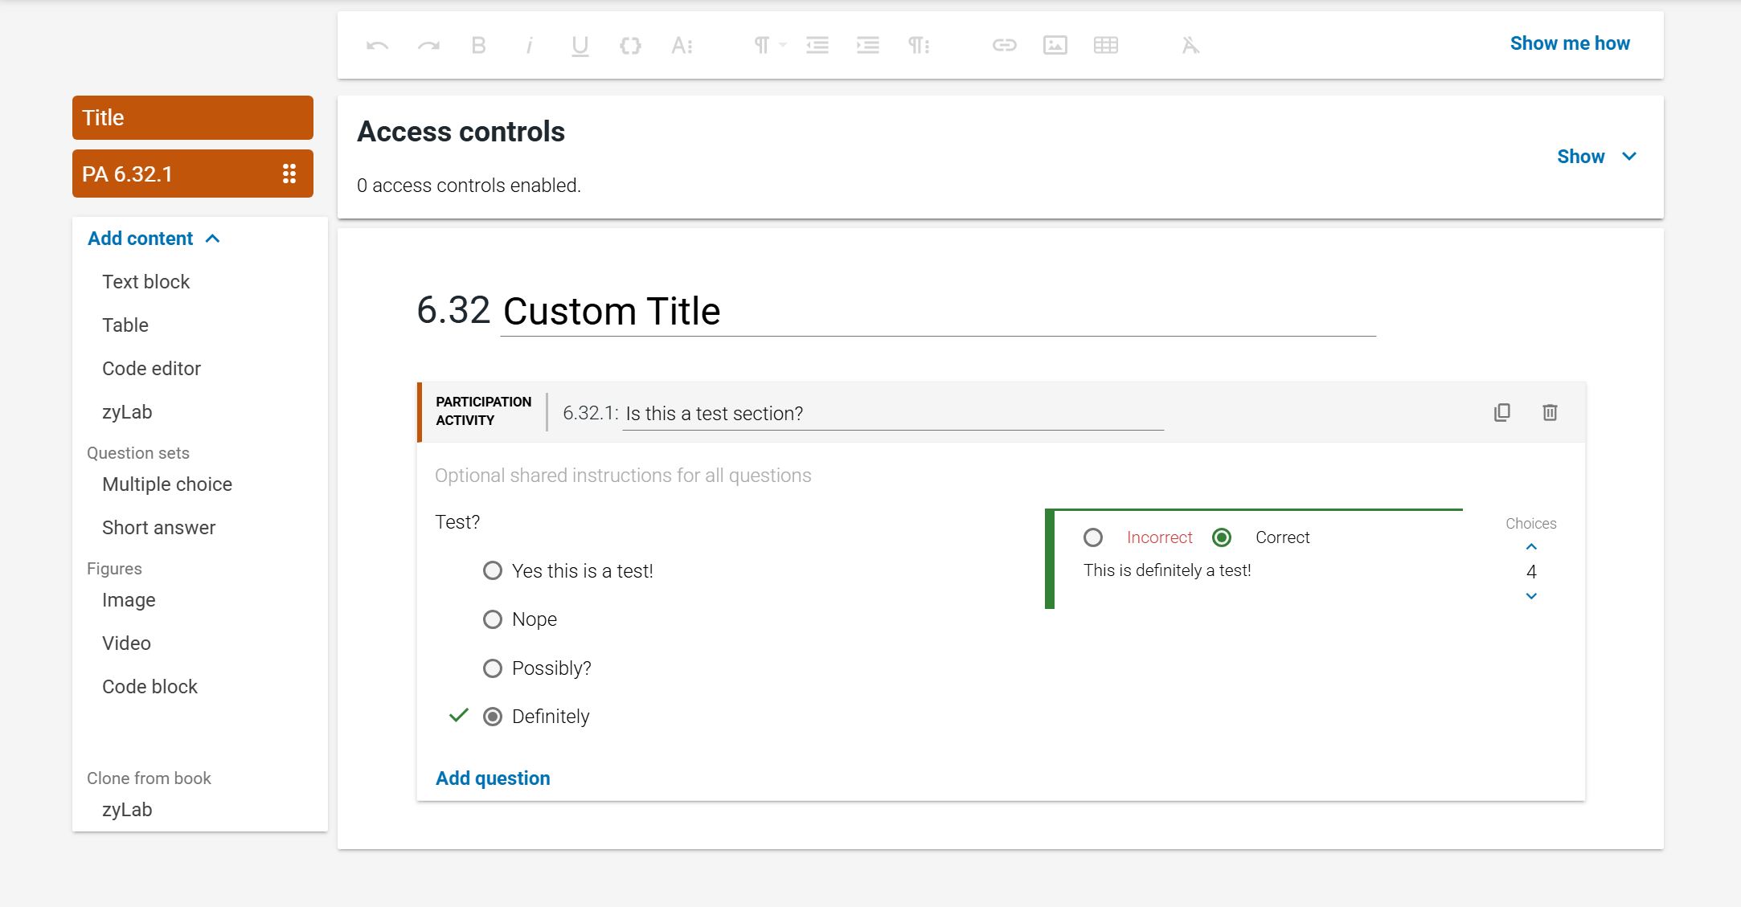Insert a link with chain icon

[x=1004, y=45]
